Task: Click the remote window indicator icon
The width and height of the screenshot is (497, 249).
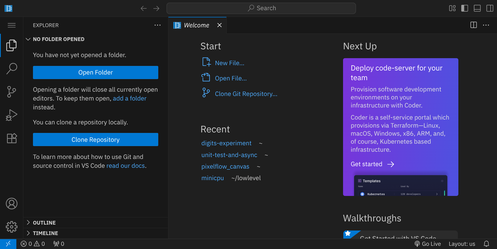Action: click(x=8, y=244)
